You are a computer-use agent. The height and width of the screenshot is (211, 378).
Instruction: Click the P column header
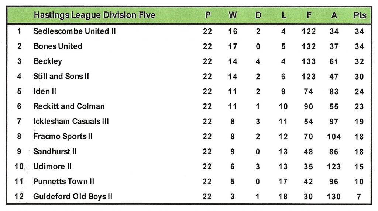pyautogui.click(x=208, y=15)
